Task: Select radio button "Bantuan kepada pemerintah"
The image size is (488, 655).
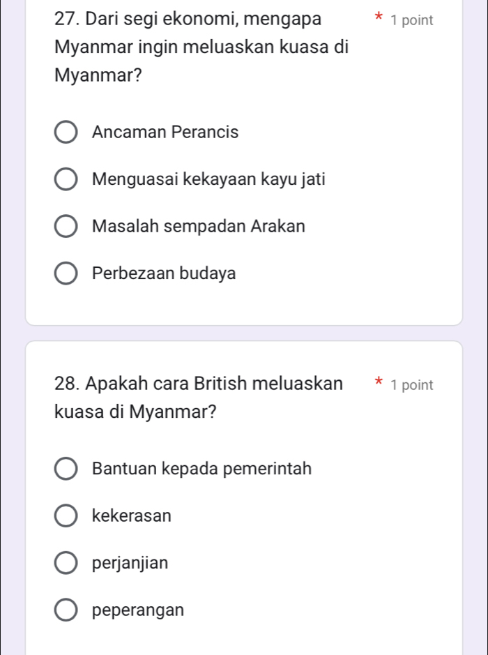Action: click(x=66, y=469)
